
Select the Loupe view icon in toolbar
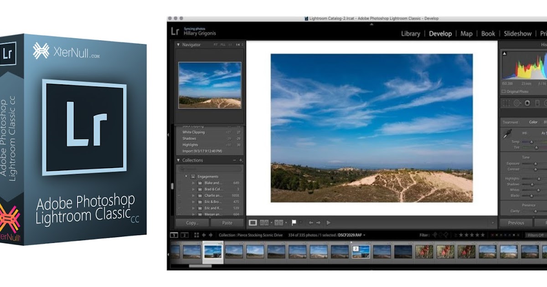(x=253, y=223)
